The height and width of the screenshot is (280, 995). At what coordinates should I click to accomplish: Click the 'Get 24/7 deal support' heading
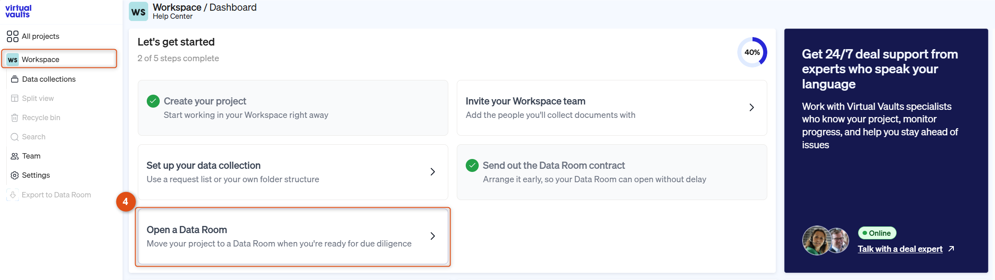(880, 69)
